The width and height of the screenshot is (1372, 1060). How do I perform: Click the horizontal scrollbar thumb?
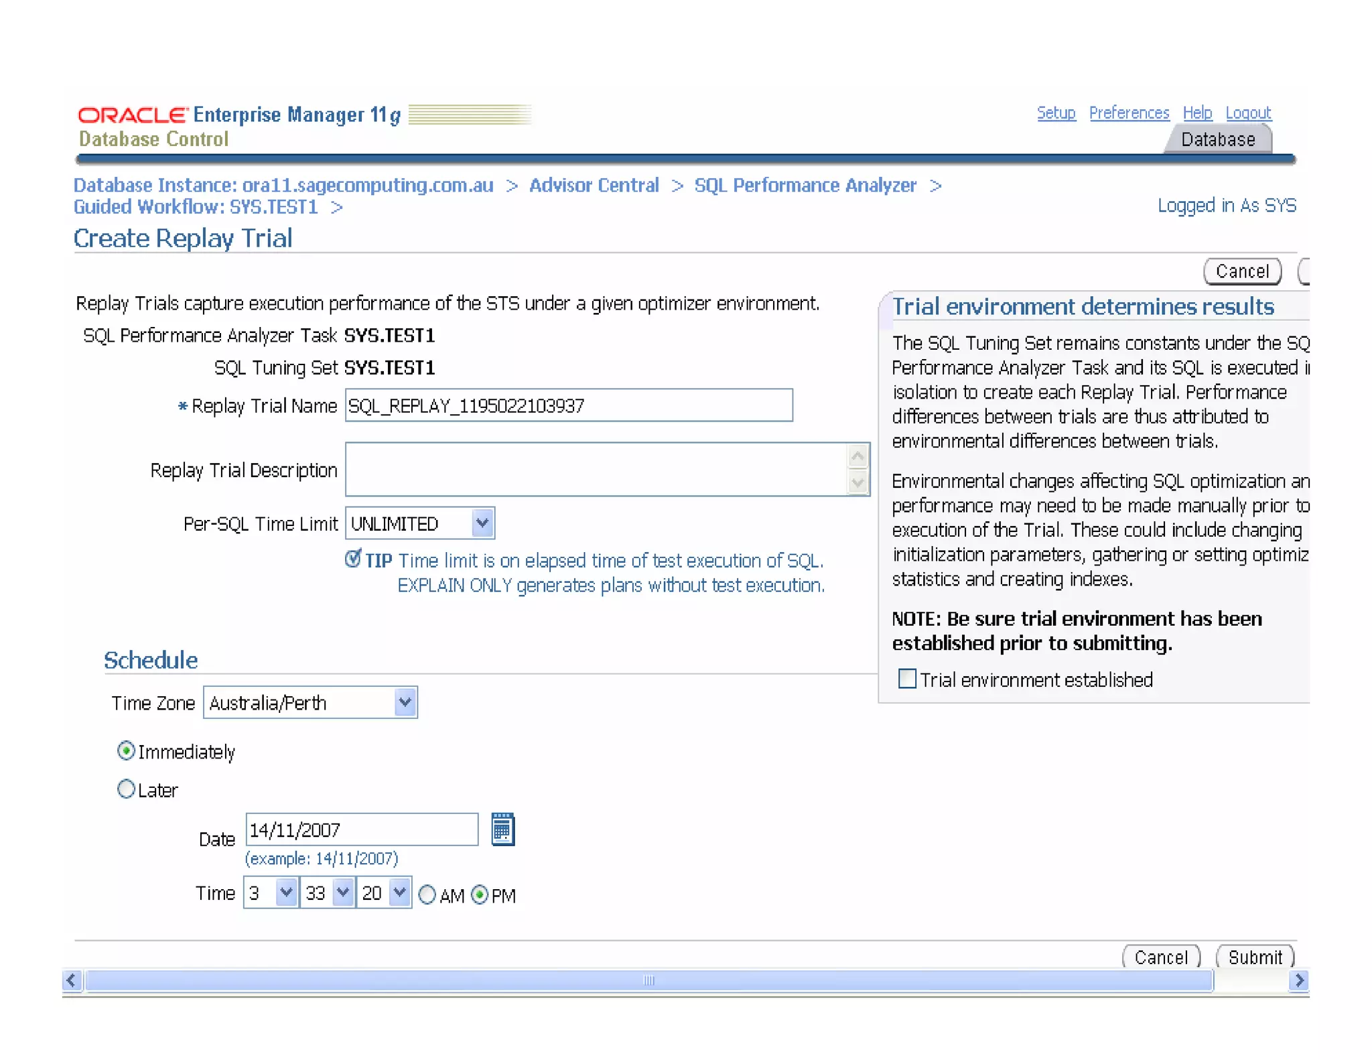648,980
